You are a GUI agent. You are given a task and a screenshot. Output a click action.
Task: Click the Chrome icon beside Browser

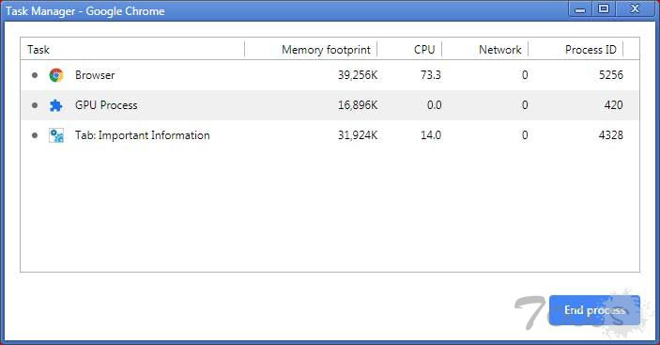(56, 75)
